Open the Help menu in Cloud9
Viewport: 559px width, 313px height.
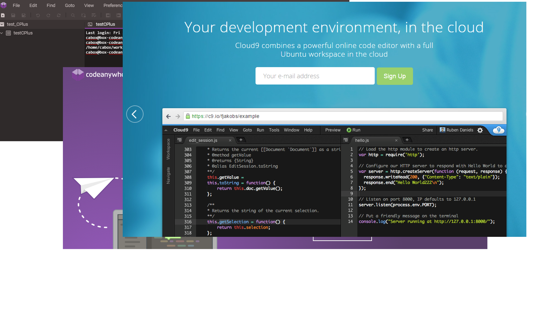(308, 130)
